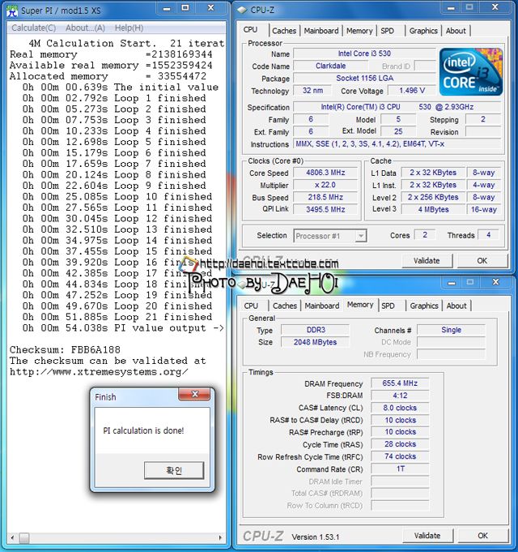Click the Super PI horizontal scrollbar thumb
Image resolution: width=518 pixels, height=552 pixels.
coord(24,538)
